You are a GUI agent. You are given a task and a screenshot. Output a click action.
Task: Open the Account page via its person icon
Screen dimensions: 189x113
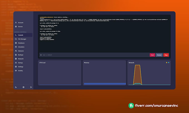tap(16, 23)
